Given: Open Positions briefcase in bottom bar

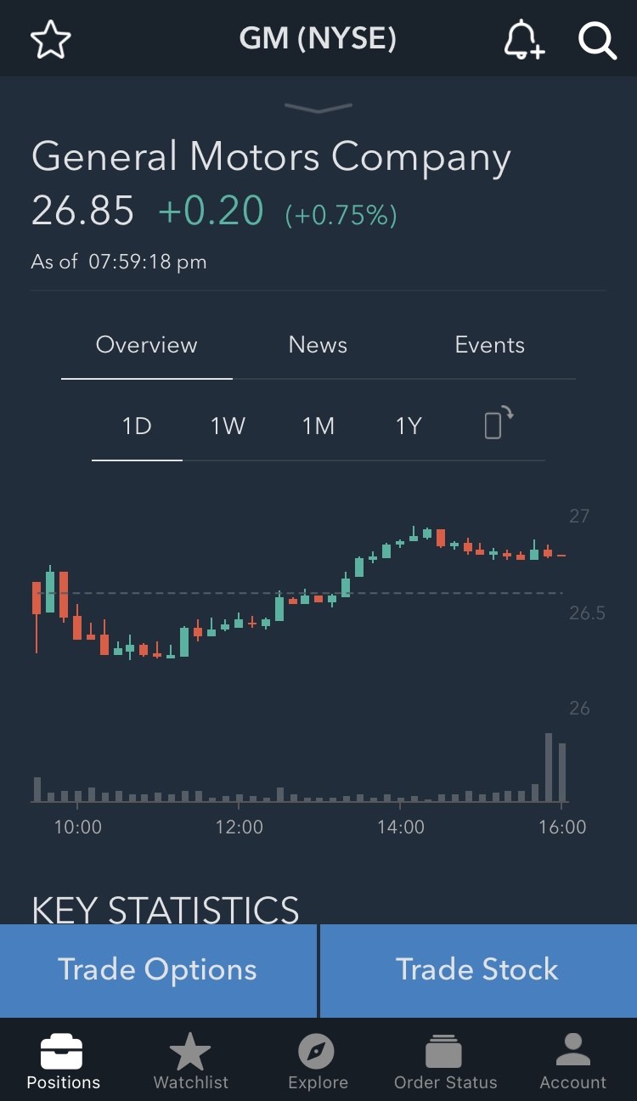Looking at the screenshot, I should (63, 1060).
